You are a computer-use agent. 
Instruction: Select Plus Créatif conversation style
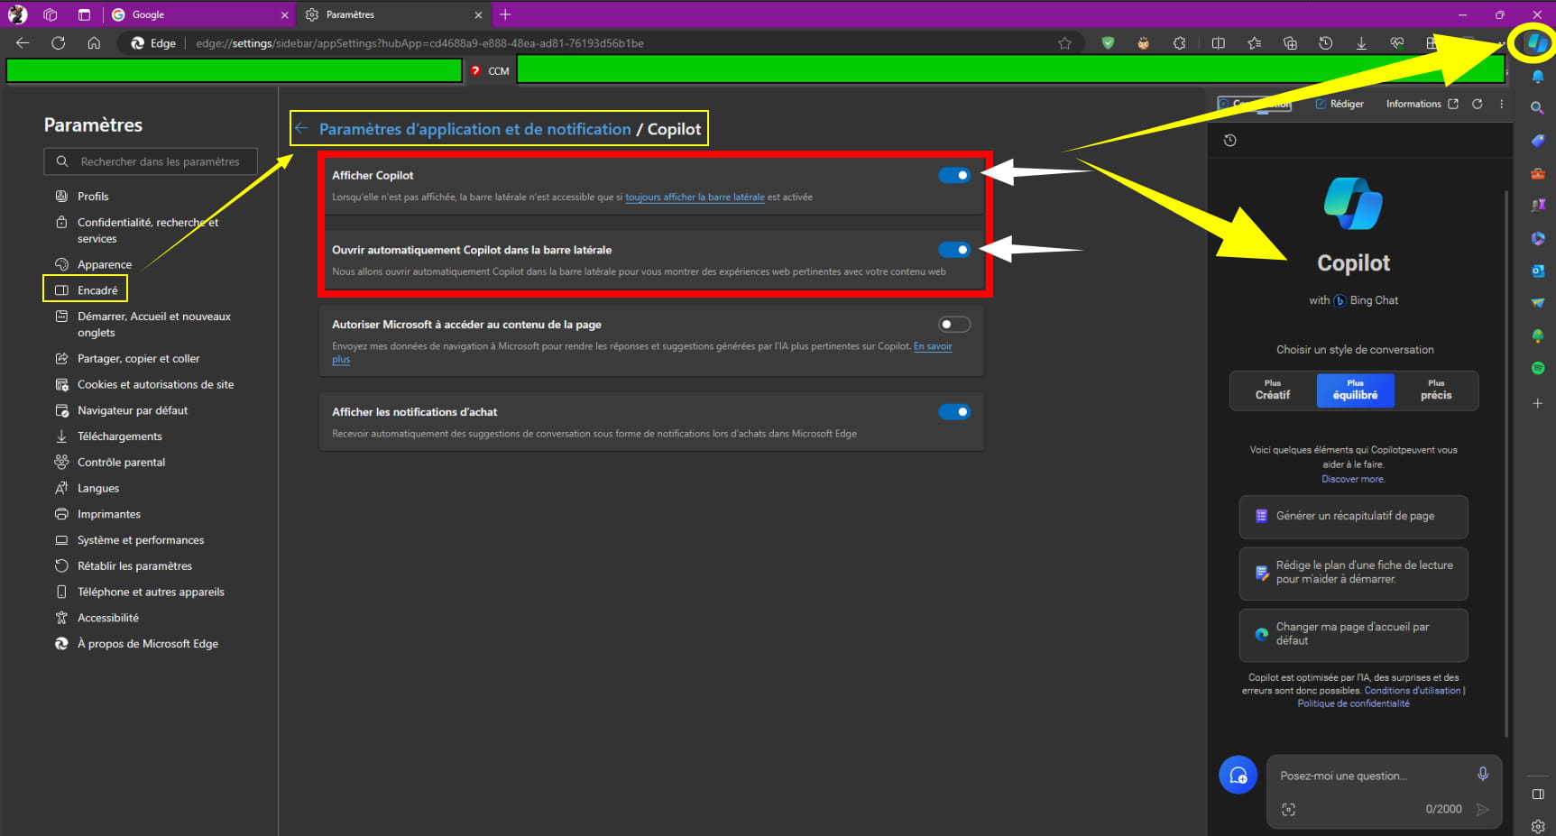point(1273,390)
